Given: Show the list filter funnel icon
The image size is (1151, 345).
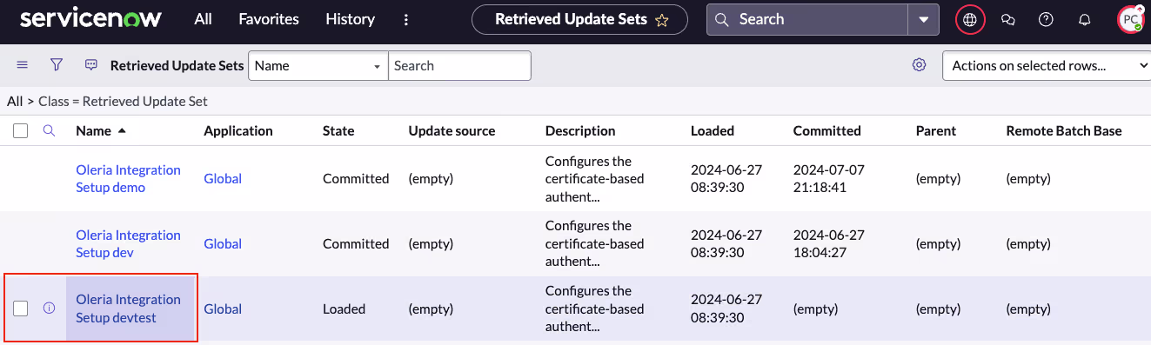Looking at the screenshot, I should point(57,65).
